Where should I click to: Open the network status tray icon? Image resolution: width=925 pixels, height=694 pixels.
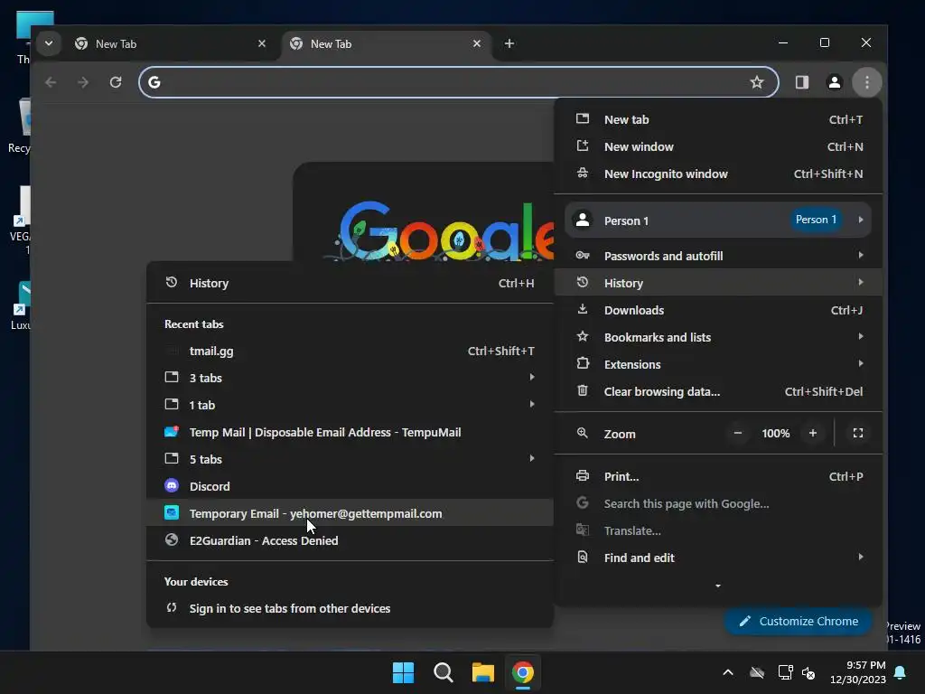785,672
